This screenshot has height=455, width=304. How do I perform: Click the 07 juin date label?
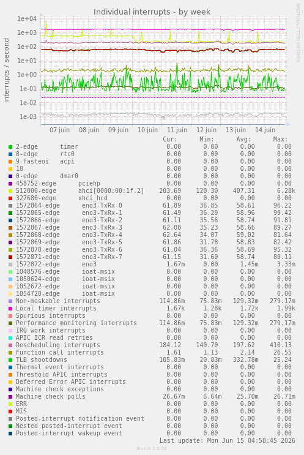tap(59, 130)
